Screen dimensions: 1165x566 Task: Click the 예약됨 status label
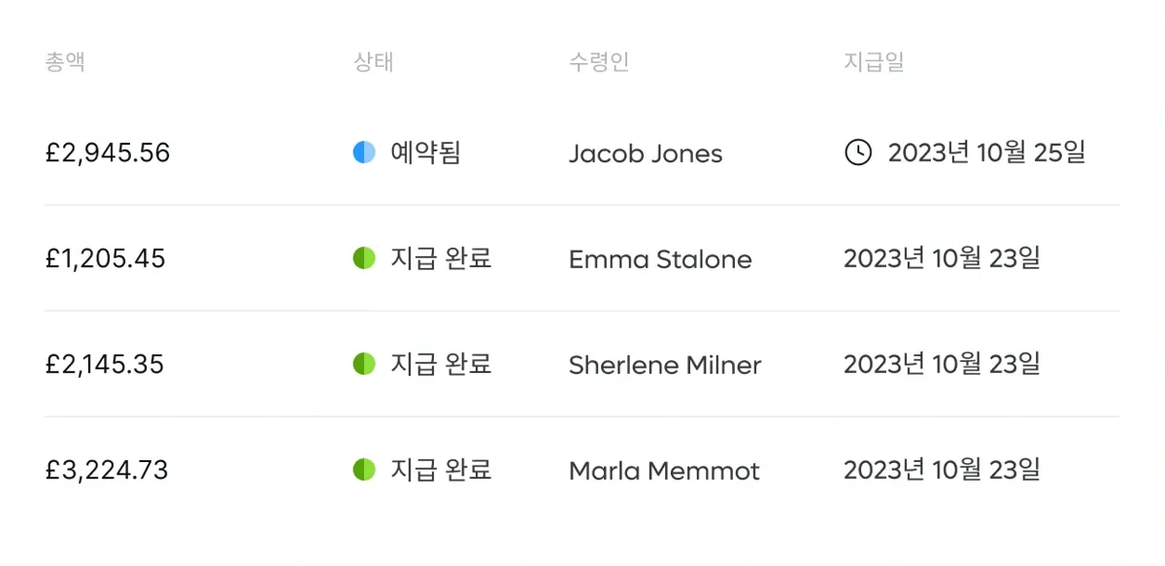click(x=425, y=152)
